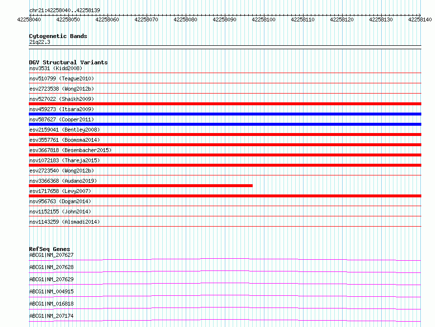This screenshot has width=435, height=327.
Task: Select the ABCG1|NM_207174 transcript label
Action: click(x=51, y=316)
